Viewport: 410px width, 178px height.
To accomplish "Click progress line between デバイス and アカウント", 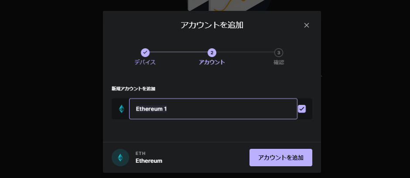I will [178, 52].
